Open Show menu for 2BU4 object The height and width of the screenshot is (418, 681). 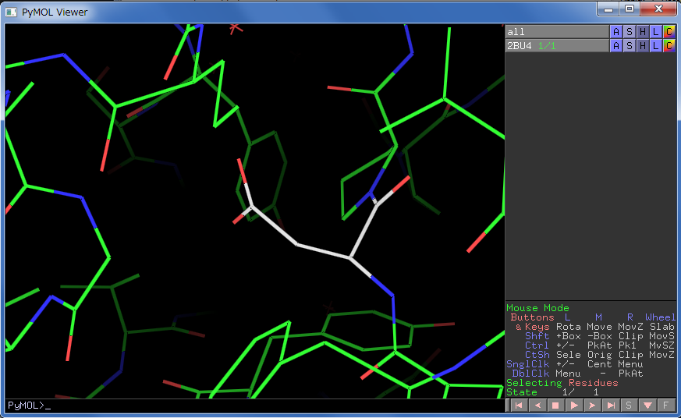point(629,46)
